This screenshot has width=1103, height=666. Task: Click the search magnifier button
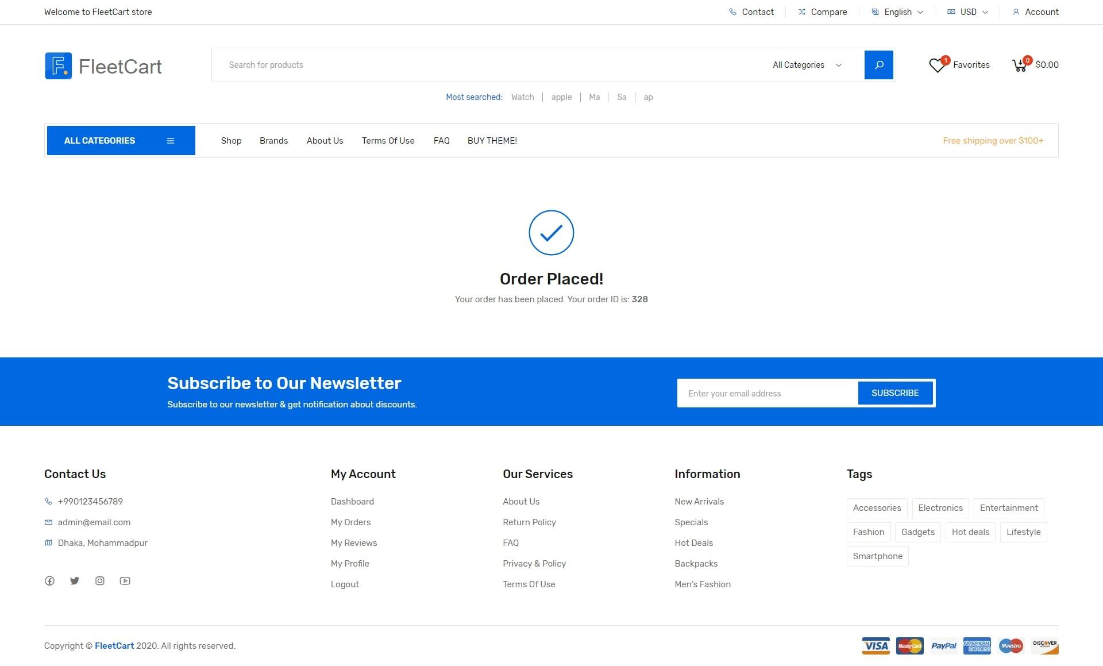click(x=878, y=64)
